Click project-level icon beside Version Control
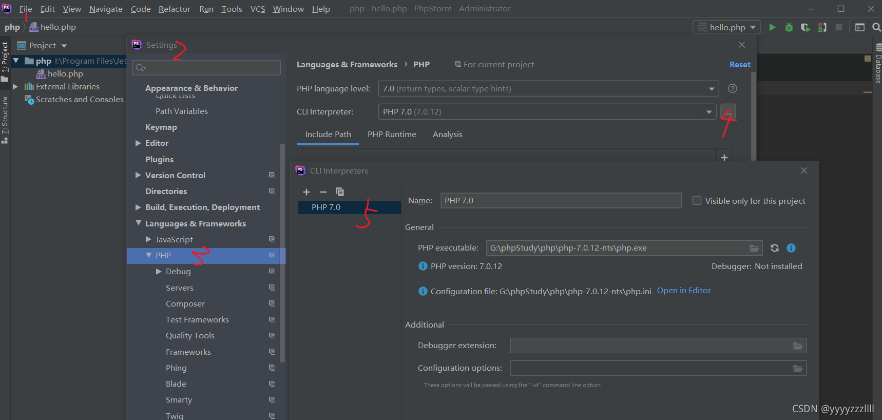This screenshot has width=882, height=420. [272, 175]
